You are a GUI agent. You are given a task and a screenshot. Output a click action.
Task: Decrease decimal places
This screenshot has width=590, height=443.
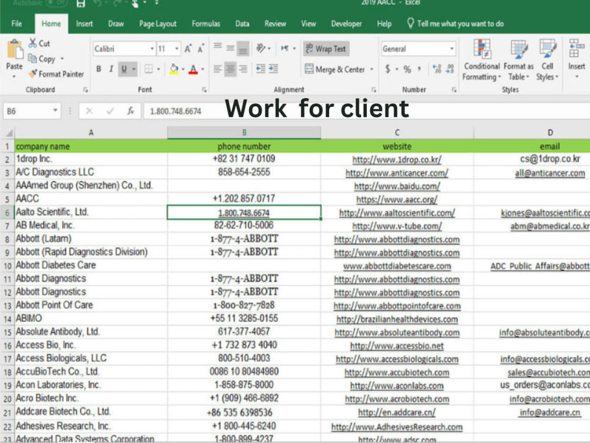[450, 69]
